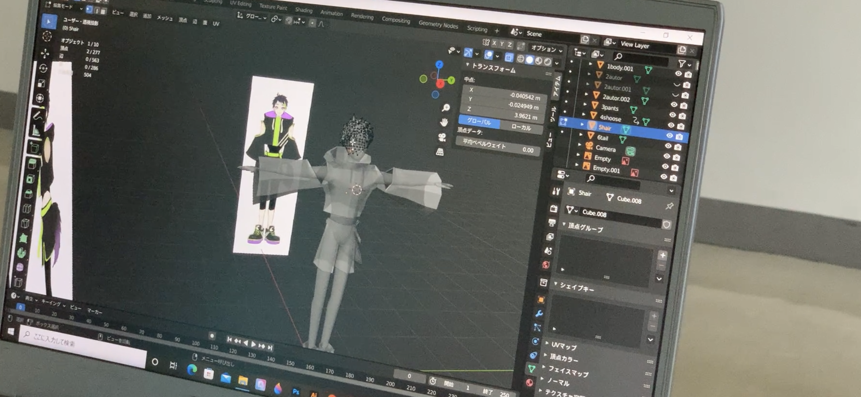This screenshot has height=397, width=861.
Task: Click the hand pan viewport gizmo
Action: pos(444,122)
